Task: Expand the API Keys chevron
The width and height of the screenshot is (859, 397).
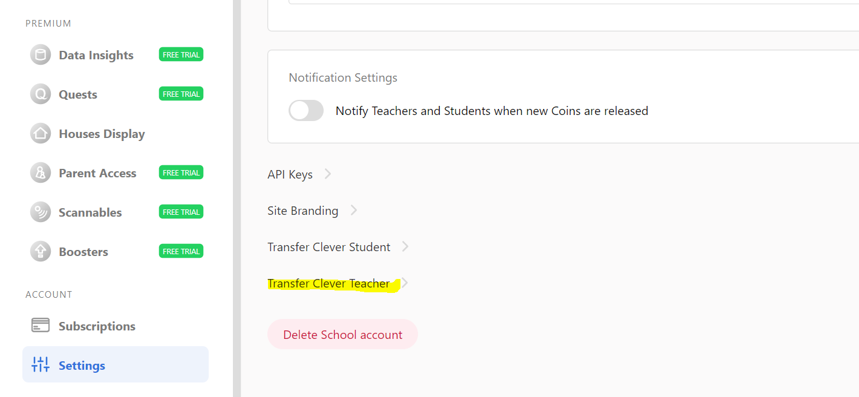Action: [x=328, y=174]
